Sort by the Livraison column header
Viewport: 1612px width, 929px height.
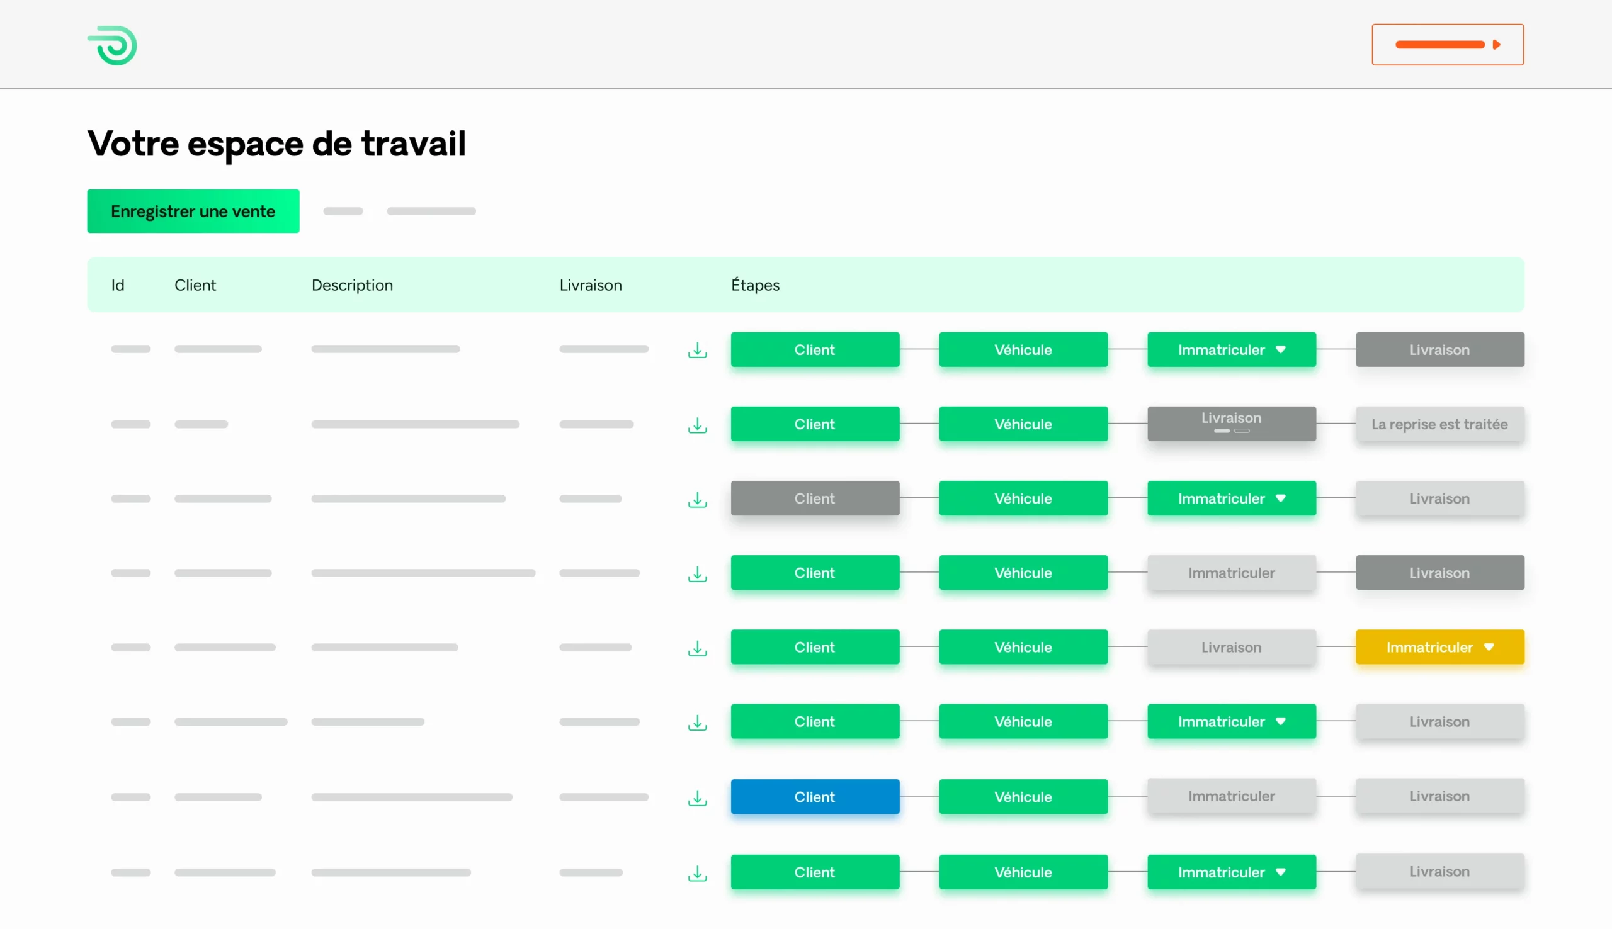tap(590, 285)
